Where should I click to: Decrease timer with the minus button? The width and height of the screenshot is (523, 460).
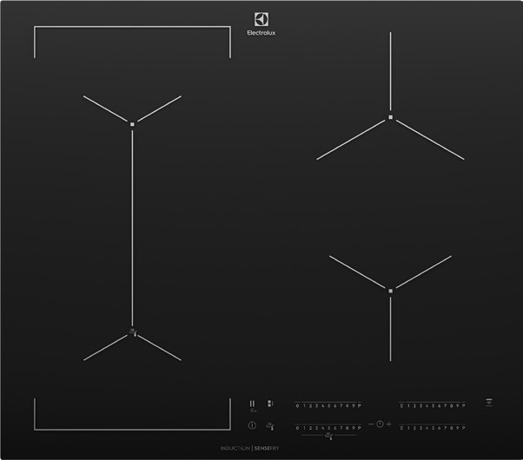click(371, 424)
